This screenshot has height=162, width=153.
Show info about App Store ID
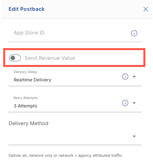coord(134,33)
